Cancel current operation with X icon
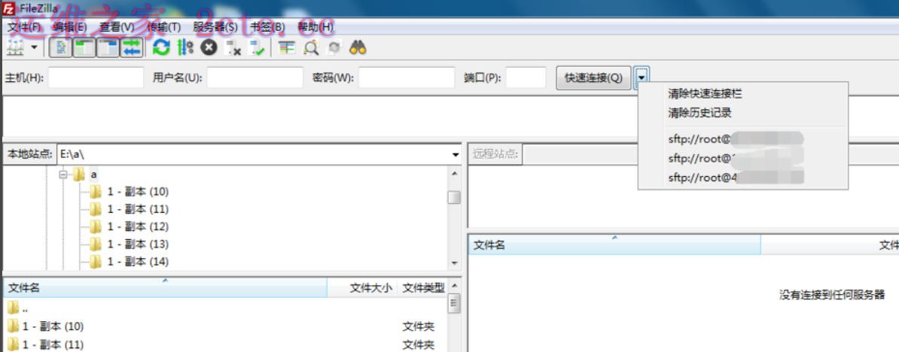899x352 pixels. point(208,48)
